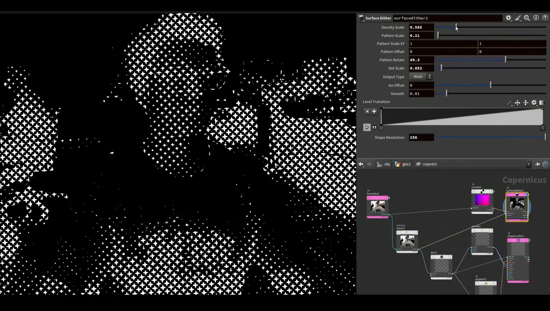The height and width of the screenshot is (311, 550).
Task: Click the first Pattern Offset field
Action: 443,51
